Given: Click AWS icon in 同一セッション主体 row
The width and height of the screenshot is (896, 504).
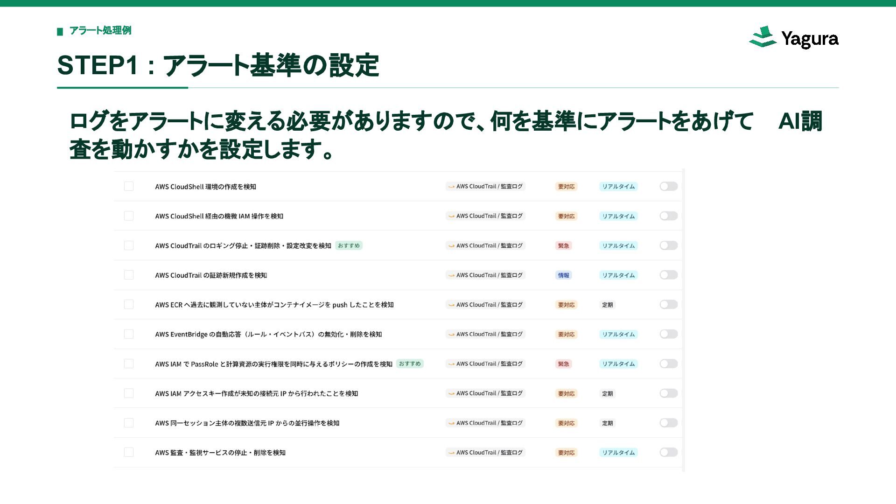Looking at the screenshot, I should click(x=451, y=423).
